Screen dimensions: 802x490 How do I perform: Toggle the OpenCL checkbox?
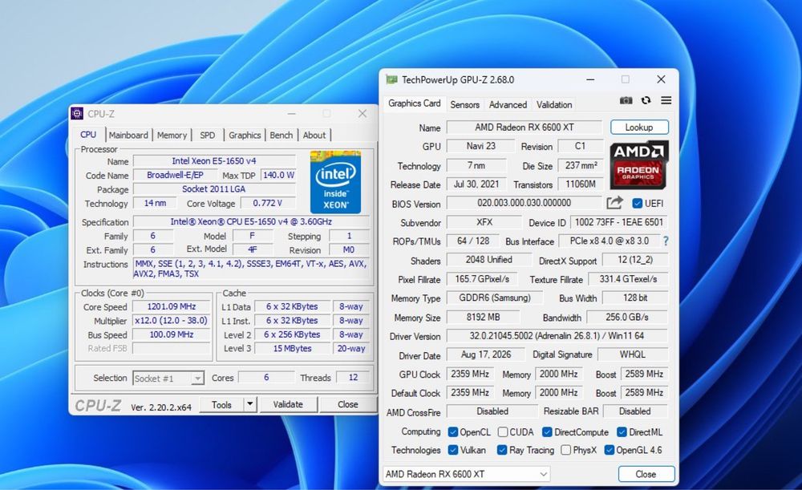point(452,432)
